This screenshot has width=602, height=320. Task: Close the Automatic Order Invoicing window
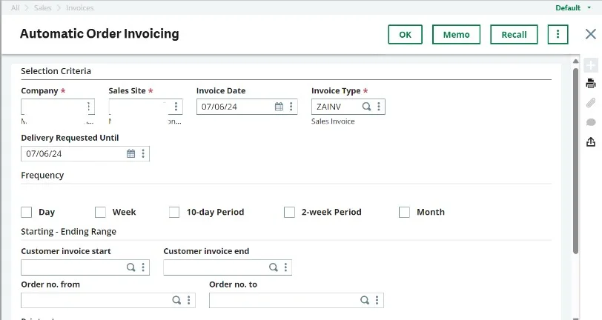[591, 34]
